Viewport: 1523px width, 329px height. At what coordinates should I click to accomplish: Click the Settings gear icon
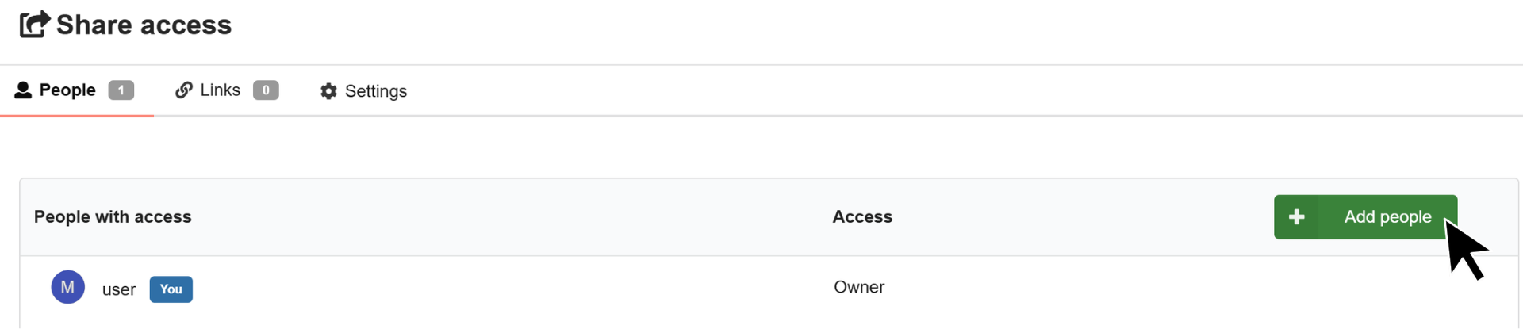coord(328,91)
